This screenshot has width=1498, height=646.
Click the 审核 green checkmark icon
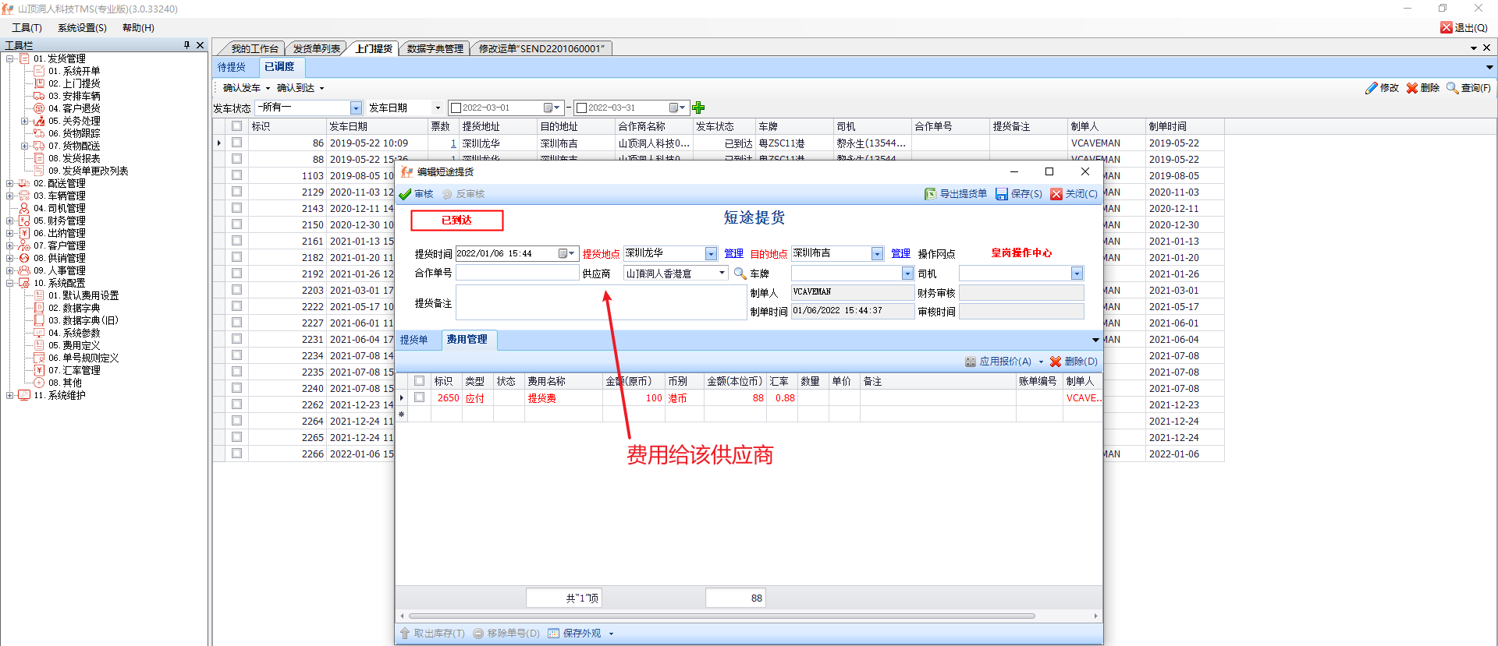coord(405,194)
